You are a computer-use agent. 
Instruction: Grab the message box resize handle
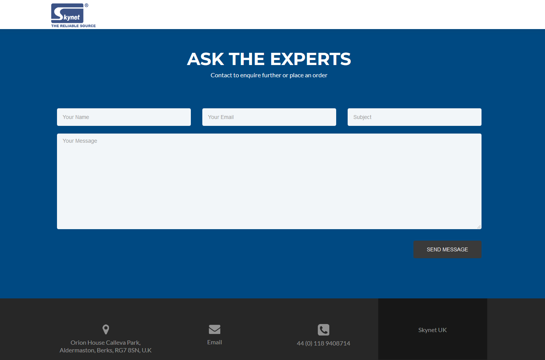pos(479,227)
